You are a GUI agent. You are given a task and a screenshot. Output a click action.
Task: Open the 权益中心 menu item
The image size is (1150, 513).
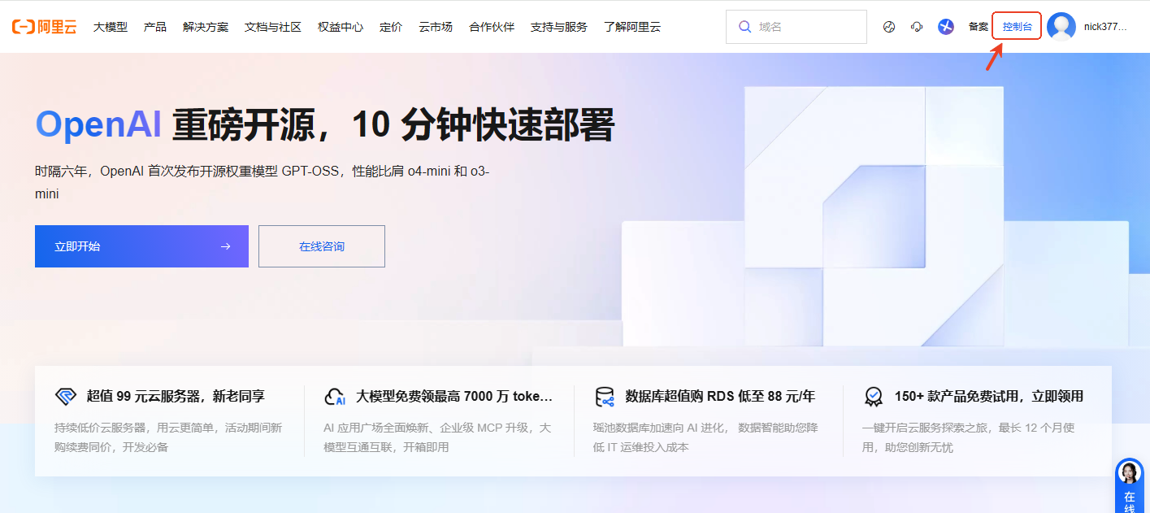tap(341, 27)
